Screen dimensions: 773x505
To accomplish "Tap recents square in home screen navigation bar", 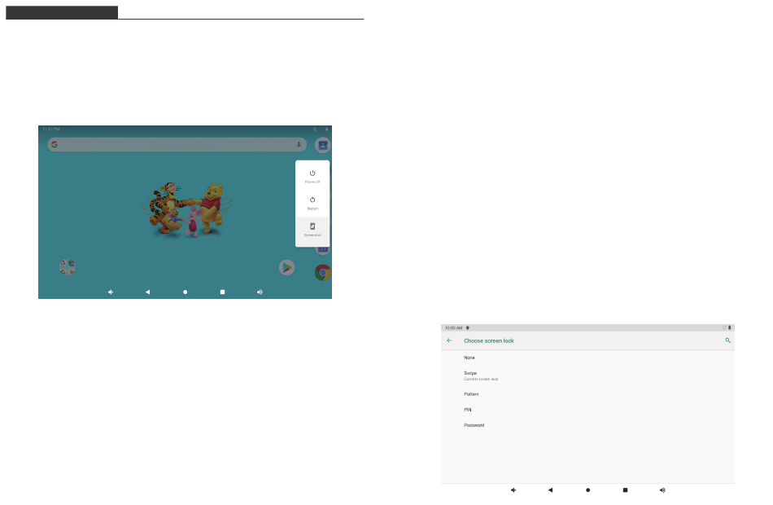I will click(222, 292).
